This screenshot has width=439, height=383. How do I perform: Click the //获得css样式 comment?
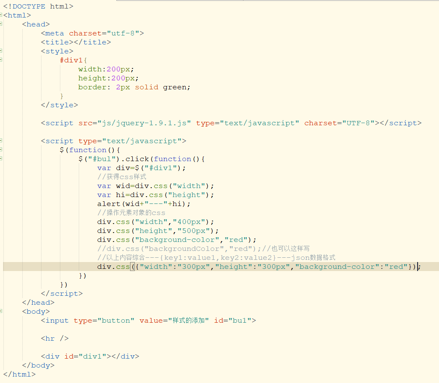(x=122, y=177)
